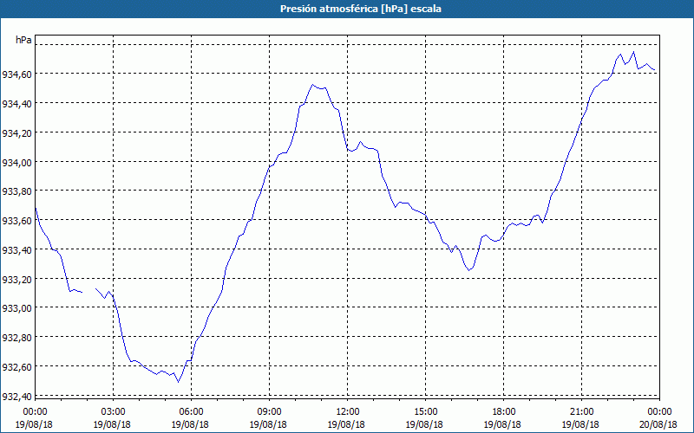Image resolution: width=694 pixels, height=433 pixels.
Task: Click the 21:00 time axis label
Action: tap(581, 412)
